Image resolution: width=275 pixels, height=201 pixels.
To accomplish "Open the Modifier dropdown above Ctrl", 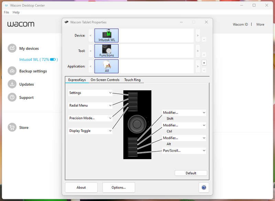I will tap(184, 125).
